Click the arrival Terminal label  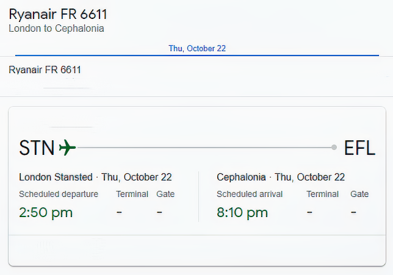tap(323, 194)
